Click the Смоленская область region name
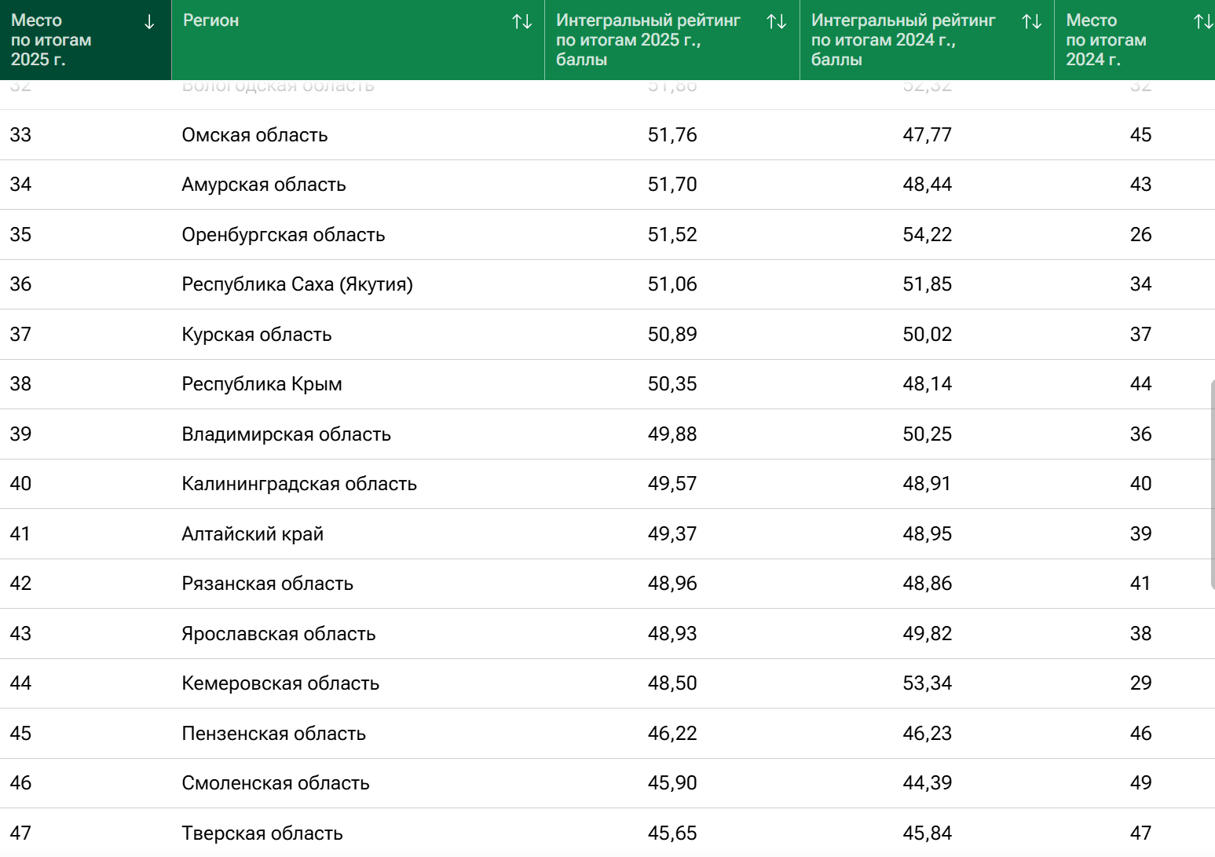The width and height of the screenshot is (1215, 857). [x=276, y=783]
